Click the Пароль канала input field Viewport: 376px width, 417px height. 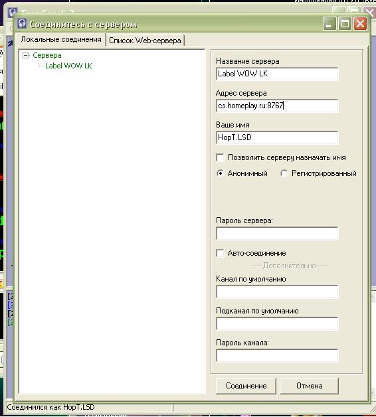277,355
